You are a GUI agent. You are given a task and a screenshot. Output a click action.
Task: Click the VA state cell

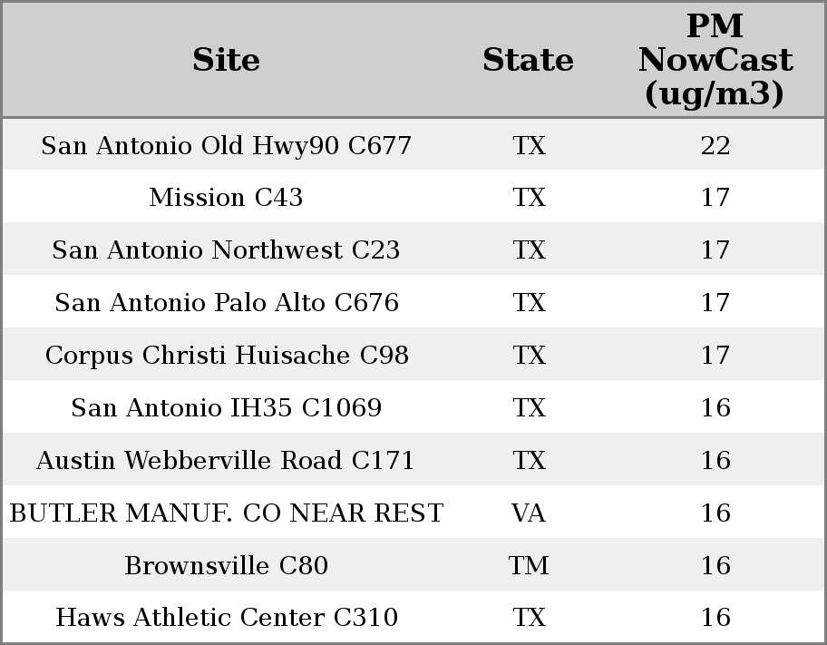point(528,513)
